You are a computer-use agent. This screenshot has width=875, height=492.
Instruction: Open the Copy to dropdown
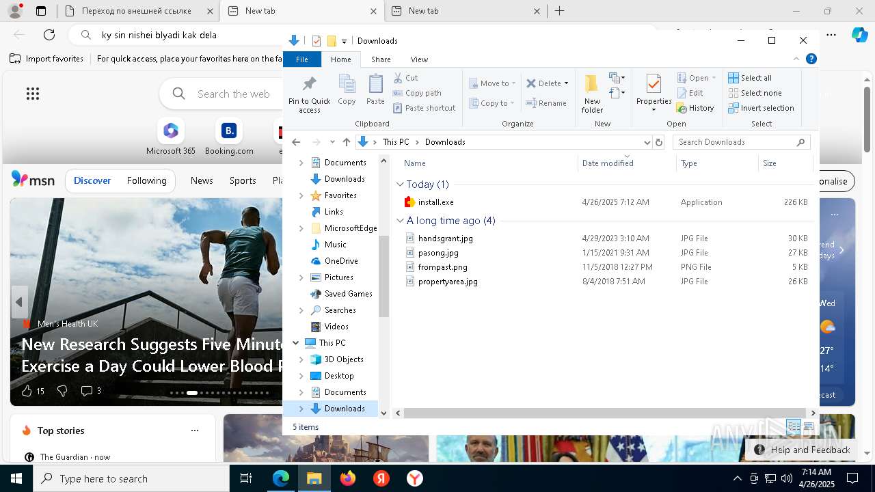tap(492, 103)
